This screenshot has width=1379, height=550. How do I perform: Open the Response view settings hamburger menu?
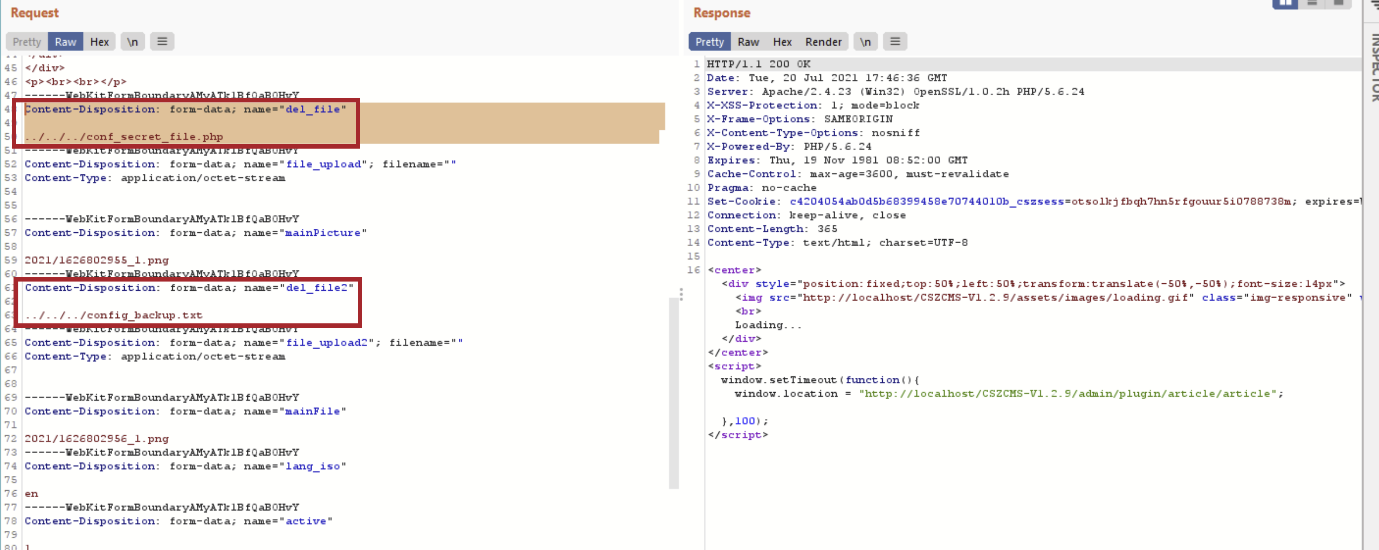[894, 41]
